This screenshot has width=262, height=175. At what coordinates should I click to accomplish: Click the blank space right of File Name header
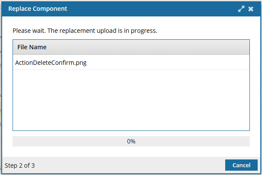coord(148,47)
